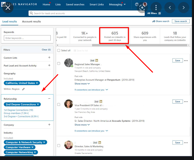Save the Director, Sales & Marketing lead
This screenshot has width=194, height=160.
click(178, 143)
